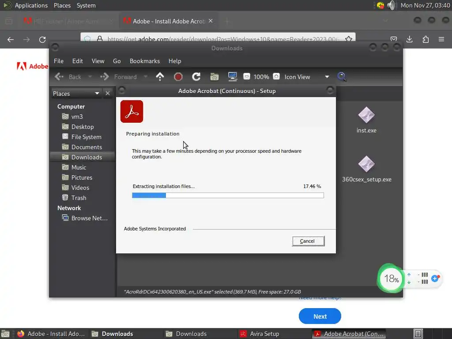Image resolution: width=452 pixels, height=339 pixels.
Task: Go back in Firefox browser
Action: [x=11, y=39]
